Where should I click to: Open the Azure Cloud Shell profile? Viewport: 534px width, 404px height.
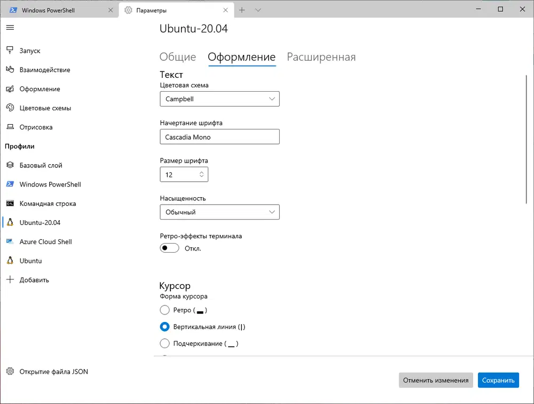(45, 241)
